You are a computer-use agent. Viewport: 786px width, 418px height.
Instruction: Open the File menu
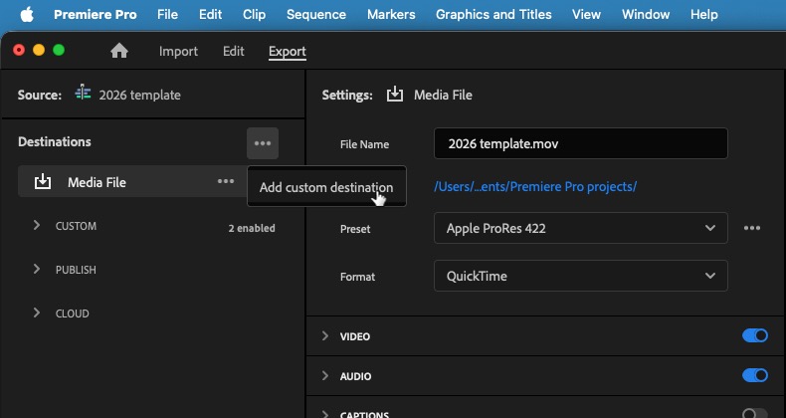[167, 15]
